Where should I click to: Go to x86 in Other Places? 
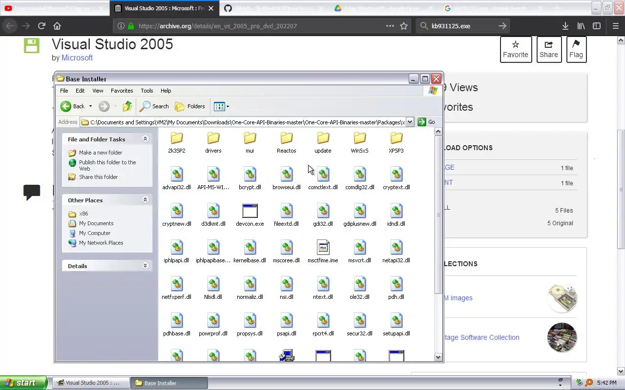[x=83, y=214]
